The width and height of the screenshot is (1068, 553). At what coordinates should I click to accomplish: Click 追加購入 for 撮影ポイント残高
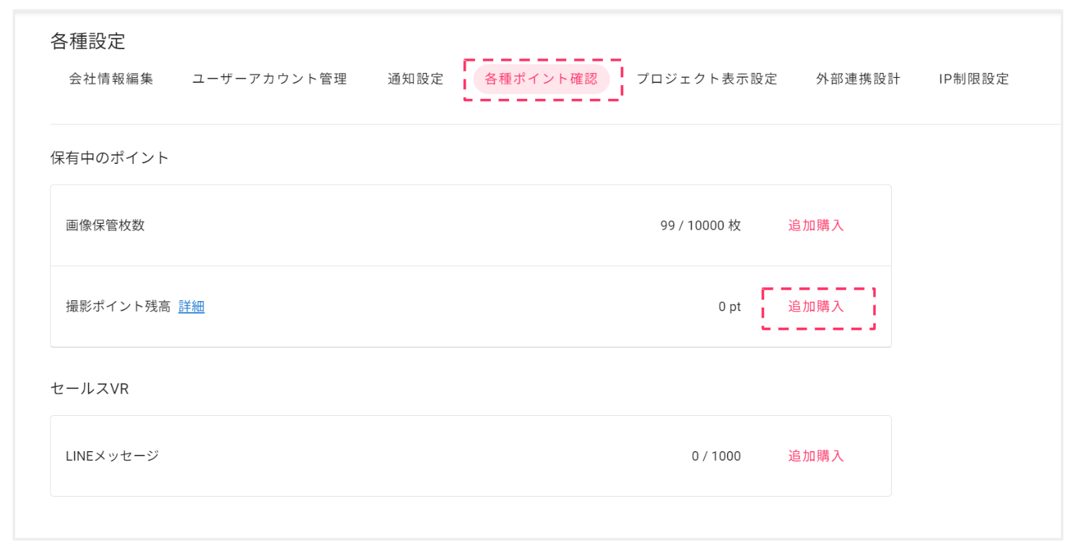point(816,307)
